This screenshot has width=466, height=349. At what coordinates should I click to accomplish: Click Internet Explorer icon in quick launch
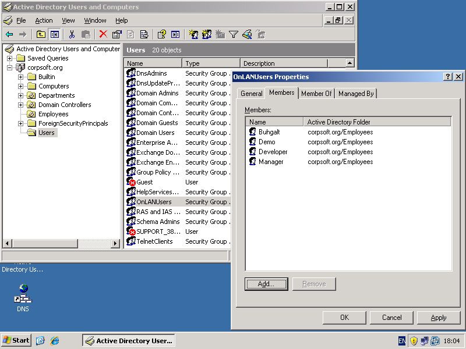pyautogui.click(x=55, y=340)
